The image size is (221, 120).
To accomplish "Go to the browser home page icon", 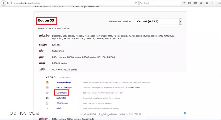I will [207, 3].
